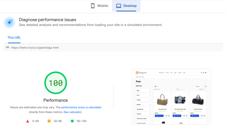
Task: Click the orange square 50–89 legend icon
Action: [49, 121]
